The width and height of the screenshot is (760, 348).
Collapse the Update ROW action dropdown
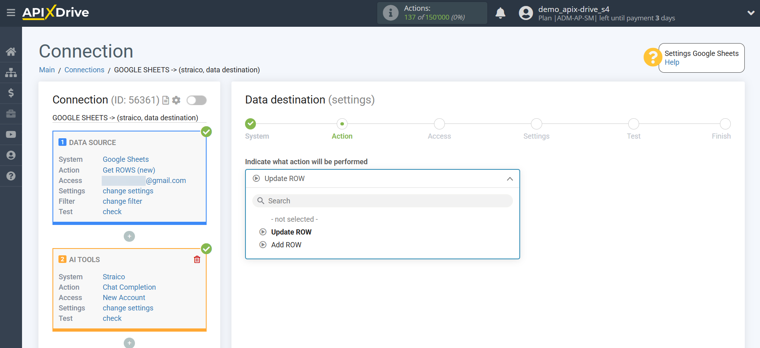click(x=509, y=179)
